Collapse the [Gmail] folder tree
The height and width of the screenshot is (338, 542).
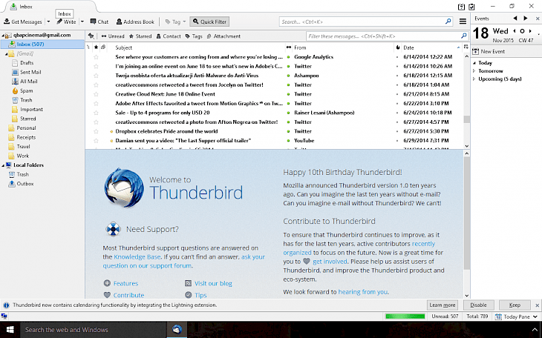click(x=6, y=54)
